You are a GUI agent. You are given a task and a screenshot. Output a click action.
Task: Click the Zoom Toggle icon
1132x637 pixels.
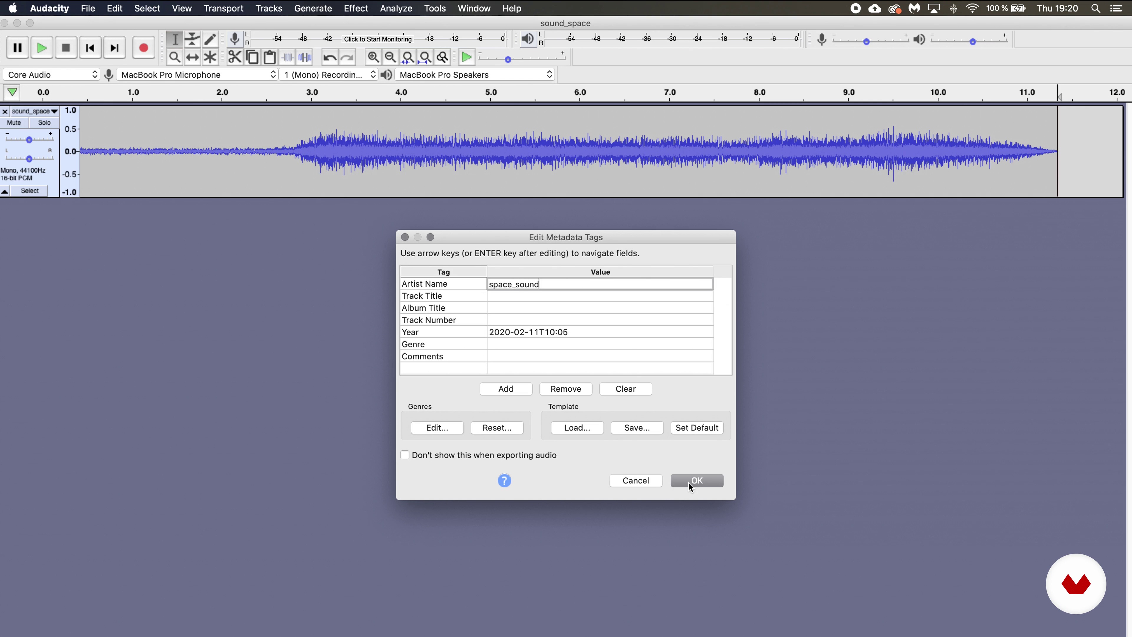pos(442,57)
